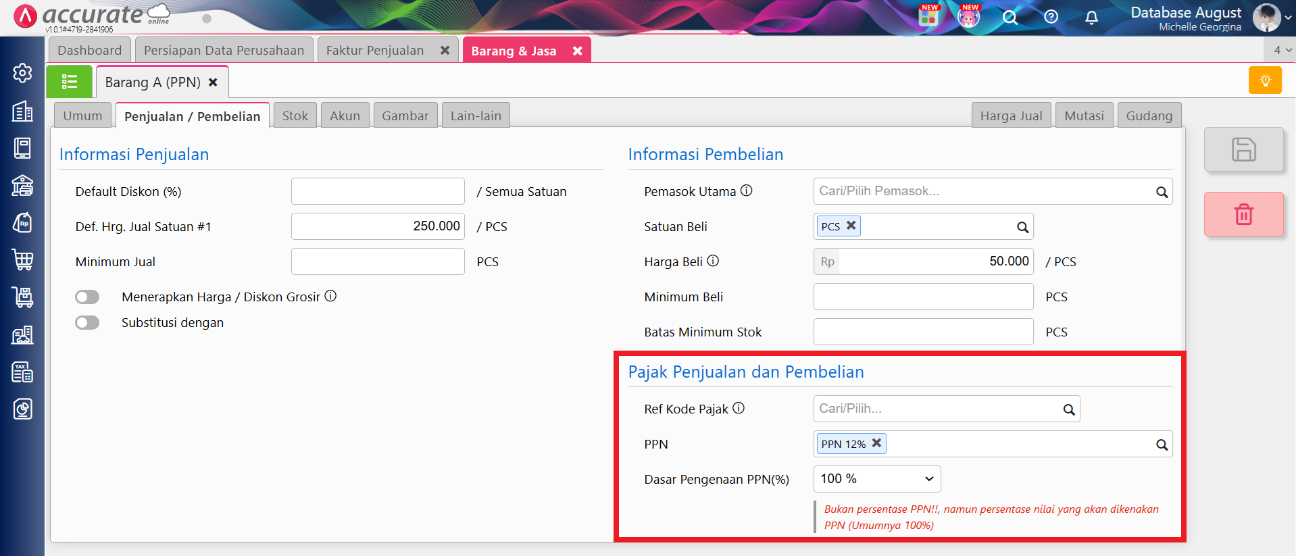Open the pink character NEW icon
The height and width of the screenshot is (556, 1296).
pyautogui.click(x=969, y=16)
